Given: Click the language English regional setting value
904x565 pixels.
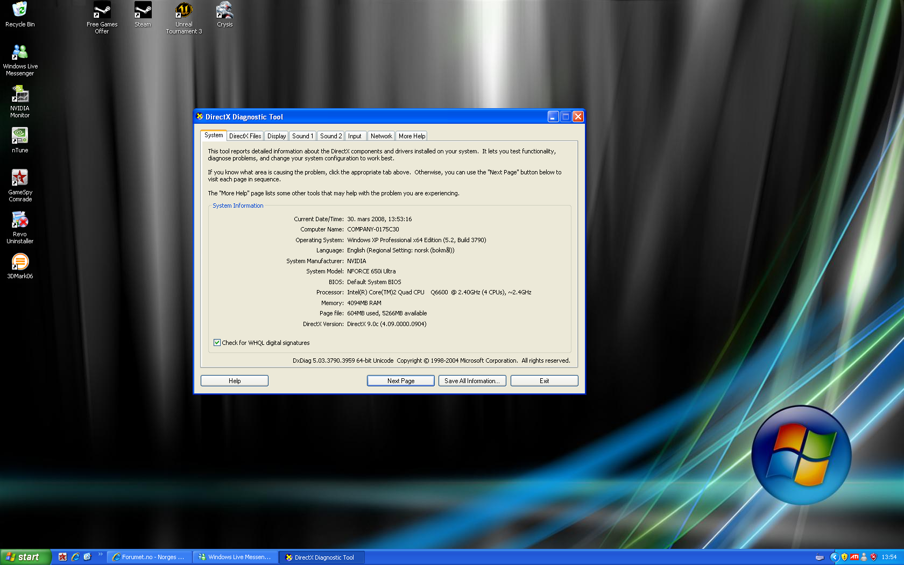Looking at the screenshot, I should click(x=401, y=250).
